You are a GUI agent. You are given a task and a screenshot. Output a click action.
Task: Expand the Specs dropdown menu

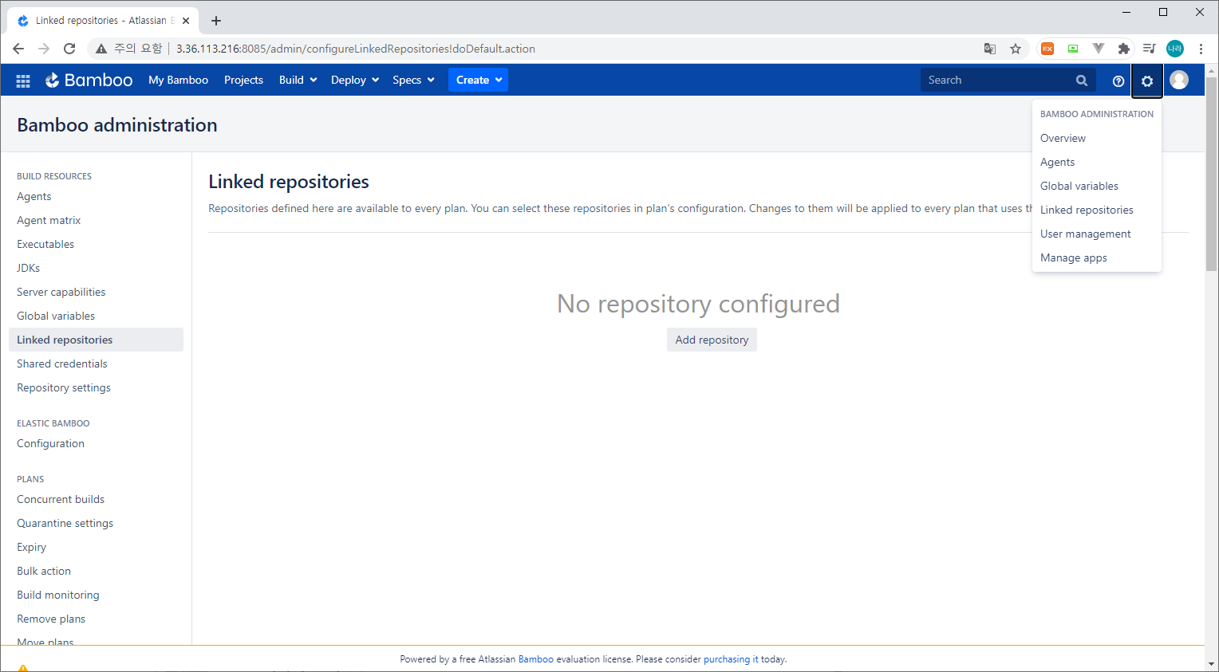pos(413,80)
